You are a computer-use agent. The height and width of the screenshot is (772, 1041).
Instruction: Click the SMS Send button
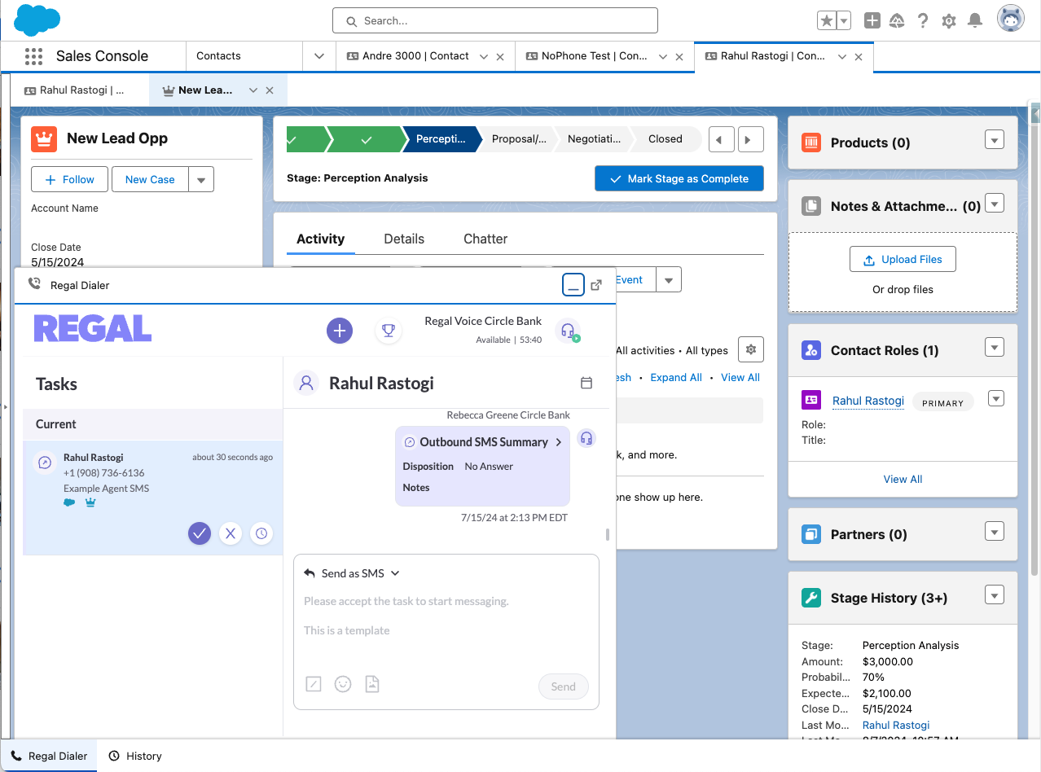(563, 686)
